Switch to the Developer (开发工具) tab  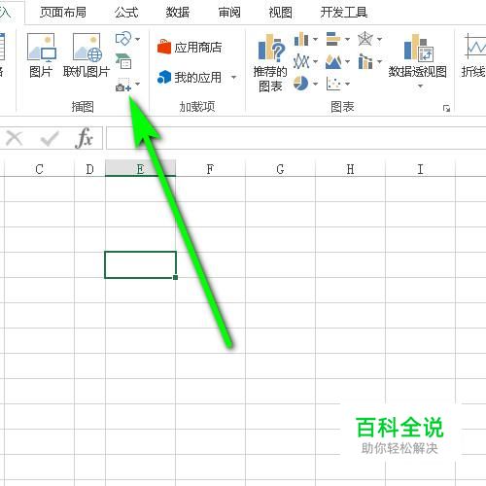[344, 13]
